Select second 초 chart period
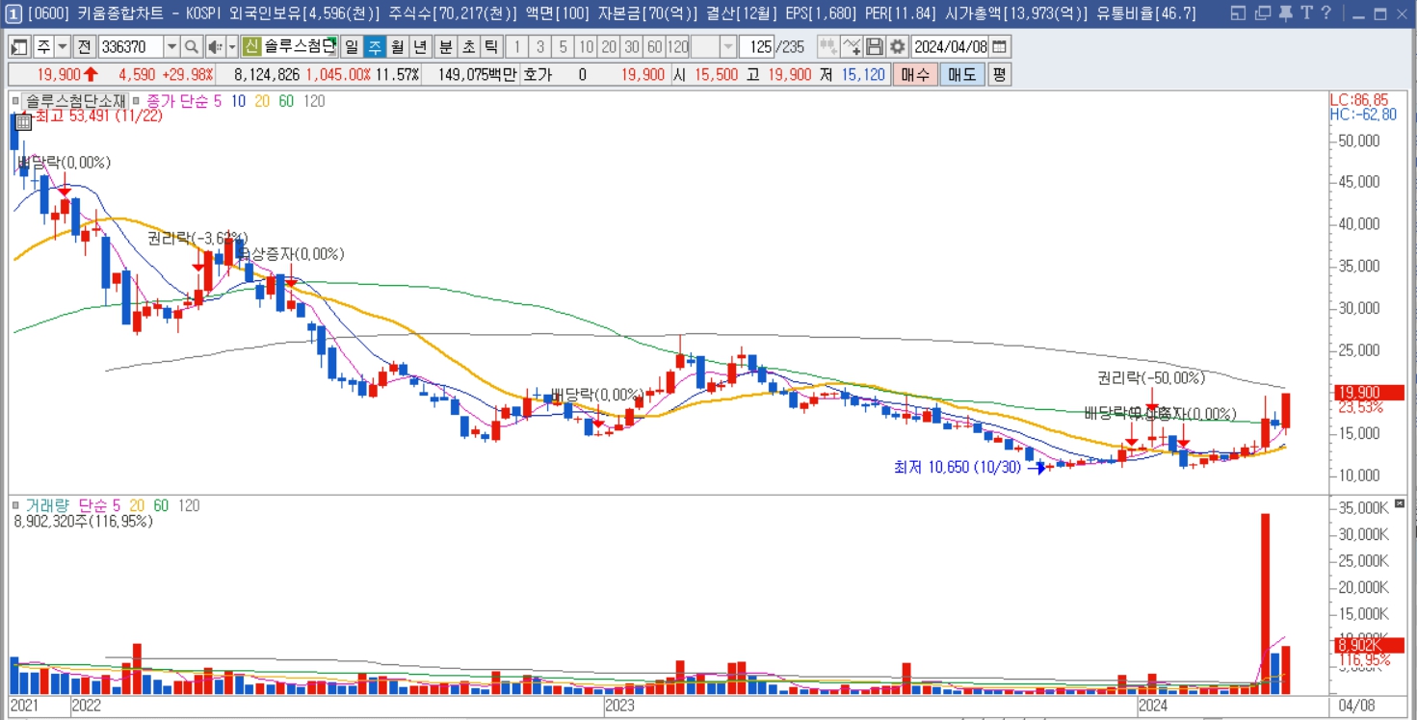Image resolution: width=1417 pixels, height=720 pixels. (x=468, y=46)
